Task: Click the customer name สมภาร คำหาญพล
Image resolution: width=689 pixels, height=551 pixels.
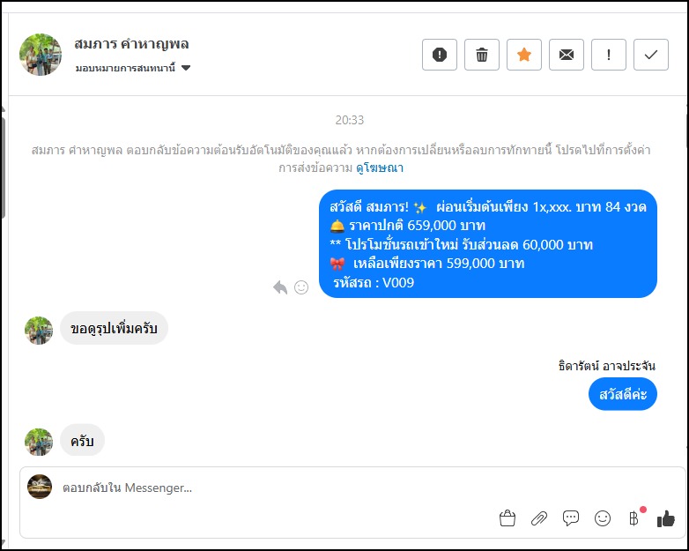Action: pyautogui.click(x=132, y=44)
